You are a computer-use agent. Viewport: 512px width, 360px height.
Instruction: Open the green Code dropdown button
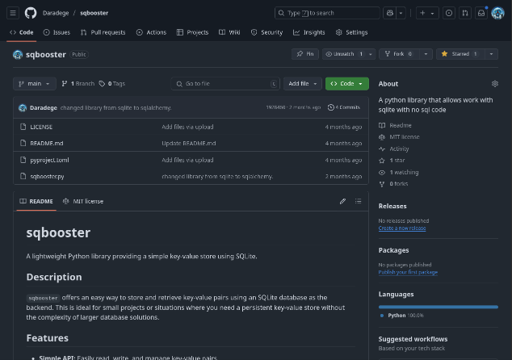click(x=347, y=84)
